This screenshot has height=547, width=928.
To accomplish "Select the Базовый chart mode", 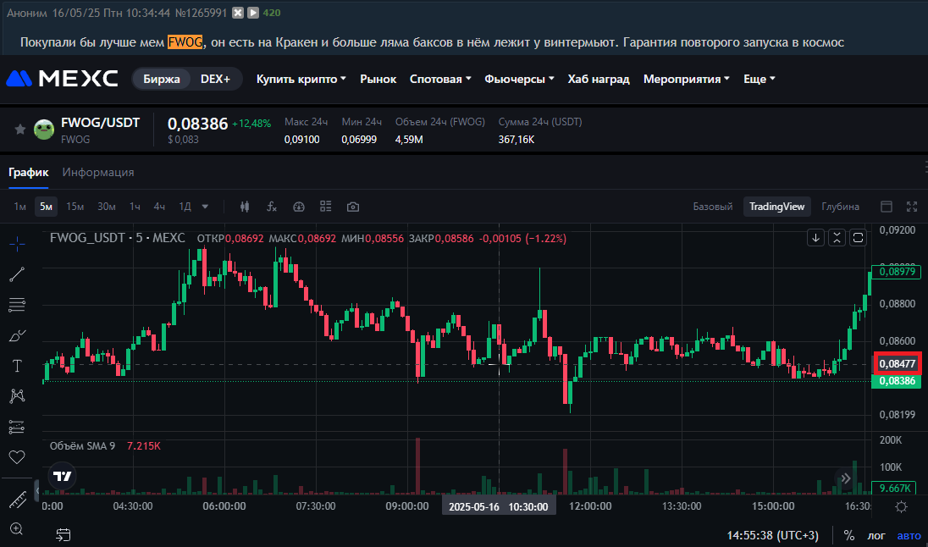I will (713, 207).
